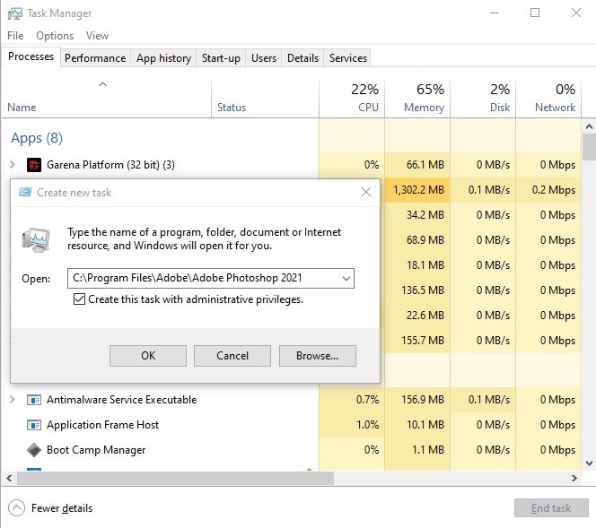Click the 1.0% CPU cell
The image size is (596, 528).
[352, 424]
